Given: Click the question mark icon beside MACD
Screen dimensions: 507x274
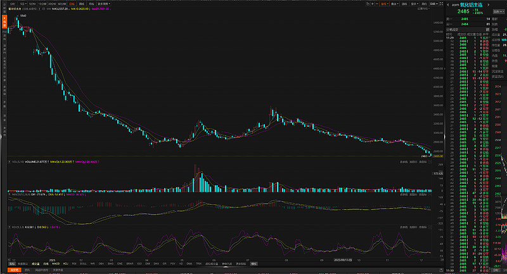Looking at the screenshot, I should (x=9, y=195).
